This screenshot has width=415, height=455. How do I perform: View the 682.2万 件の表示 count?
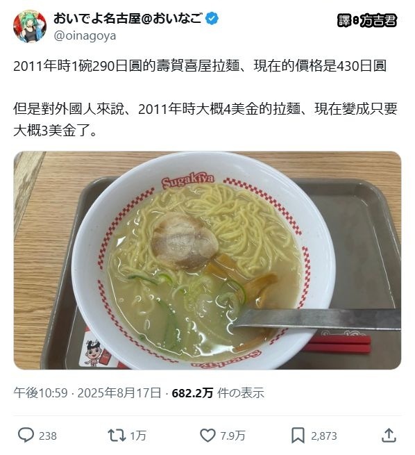[218, 393]
